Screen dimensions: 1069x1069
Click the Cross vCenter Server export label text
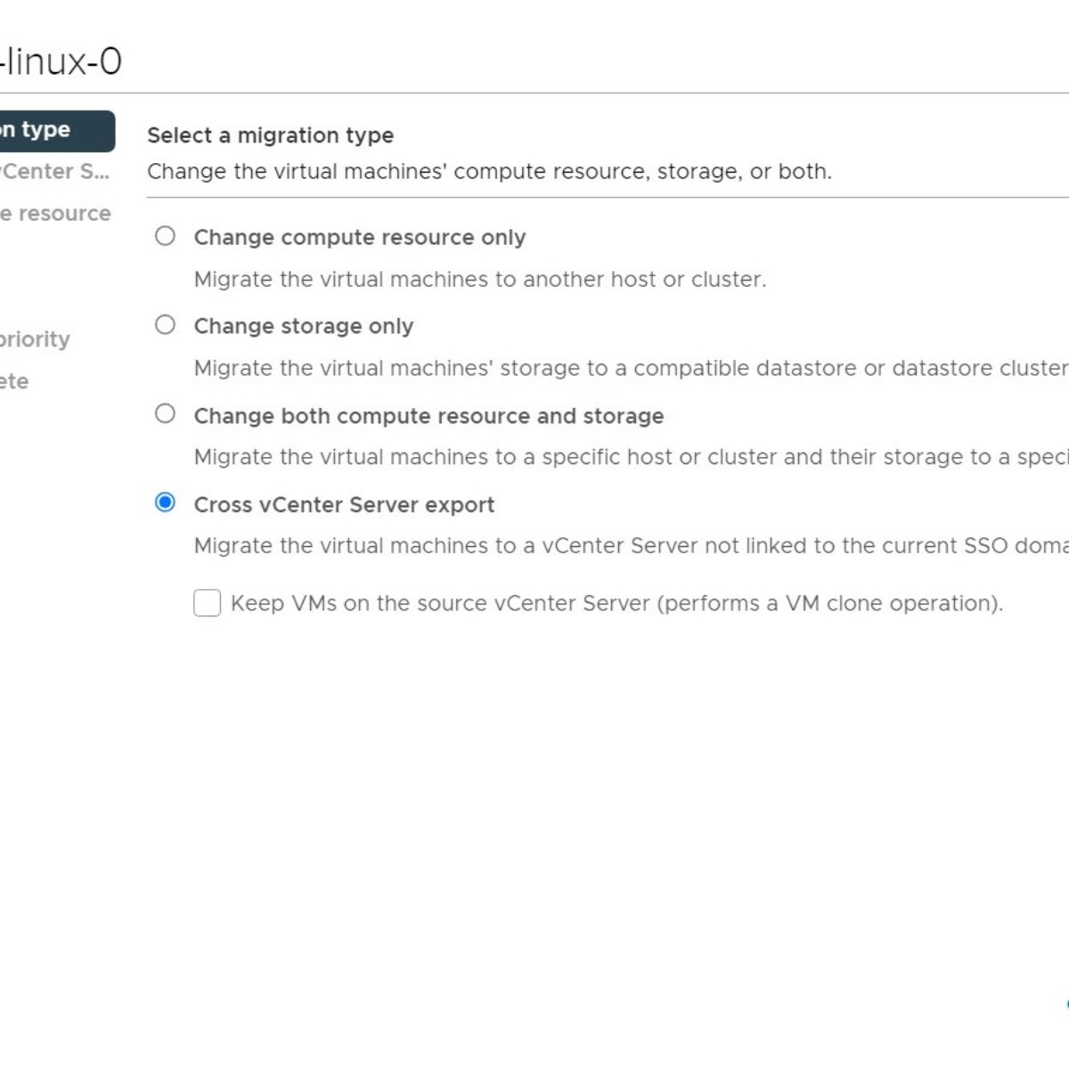344,504
